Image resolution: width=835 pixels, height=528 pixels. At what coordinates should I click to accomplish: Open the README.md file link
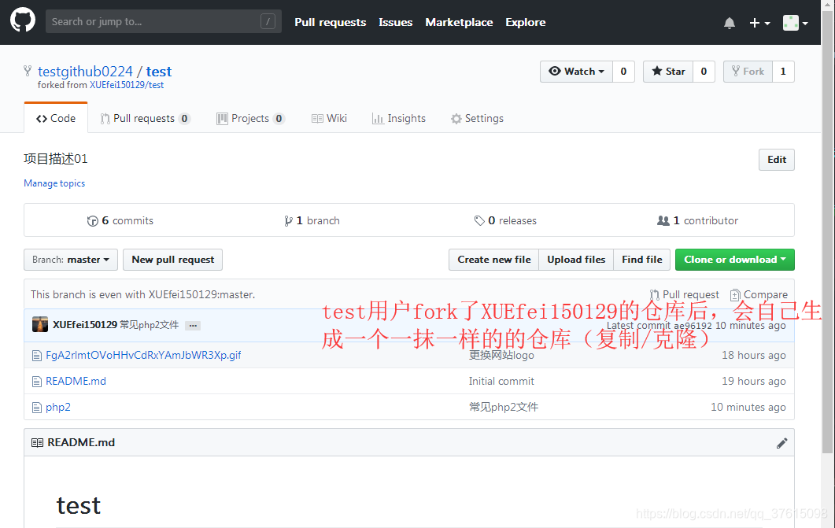[76, 381]
